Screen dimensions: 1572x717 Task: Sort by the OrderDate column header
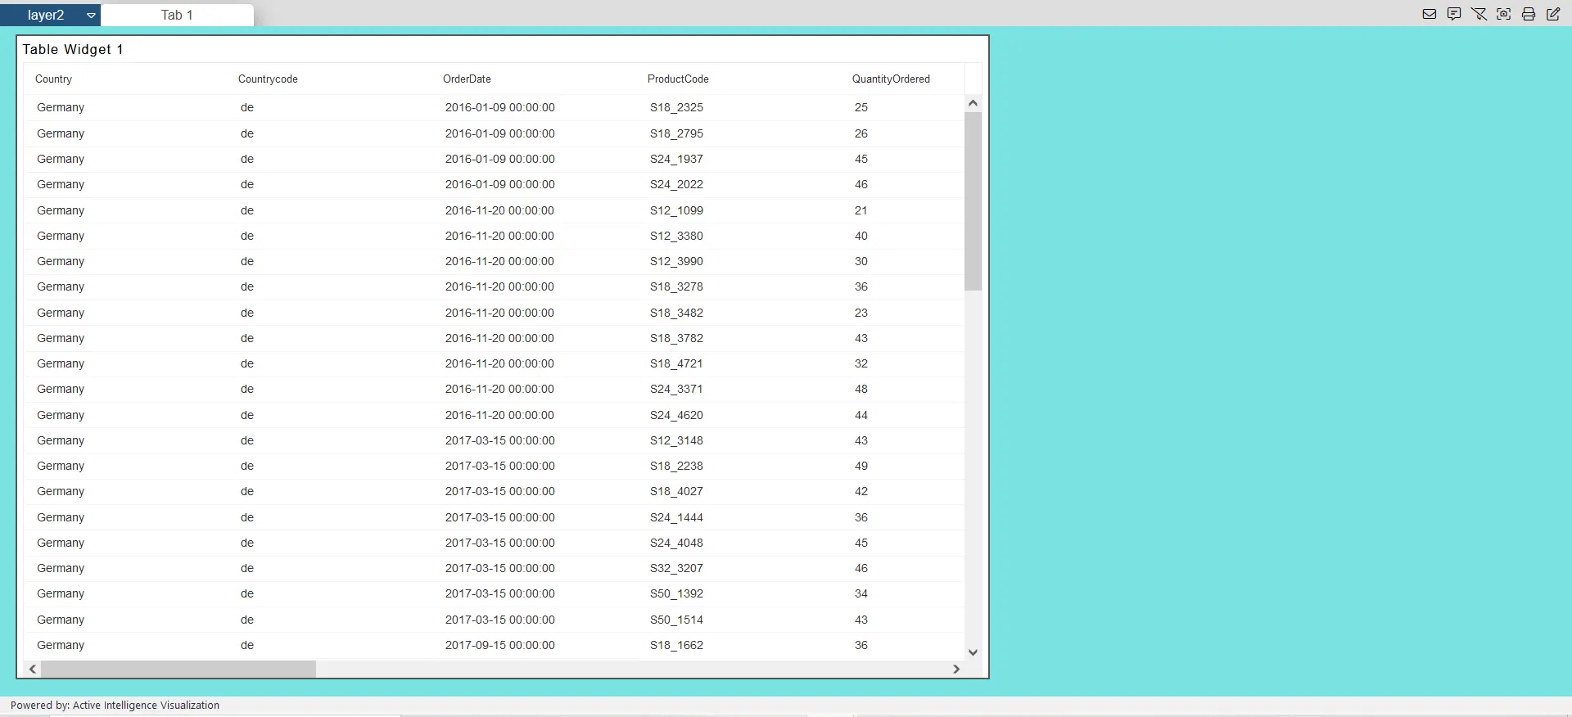[467, 79]
